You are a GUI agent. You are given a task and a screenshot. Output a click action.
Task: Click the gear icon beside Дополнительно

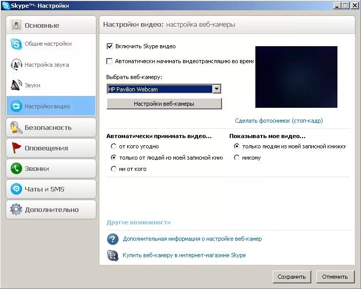click(16, 209)
